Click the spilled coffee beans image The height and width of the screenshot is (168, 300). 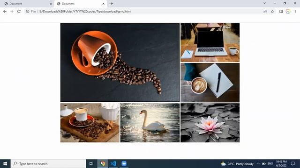pyautogui.click(x=120, y=63)
